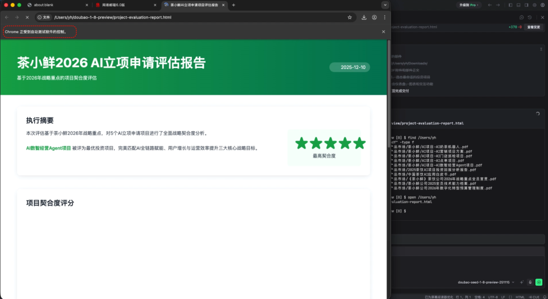The width and height of the screenshot is (548, 299).
Task: Click the loading spinner in the terminal card
Action: [x=538, y=114]
